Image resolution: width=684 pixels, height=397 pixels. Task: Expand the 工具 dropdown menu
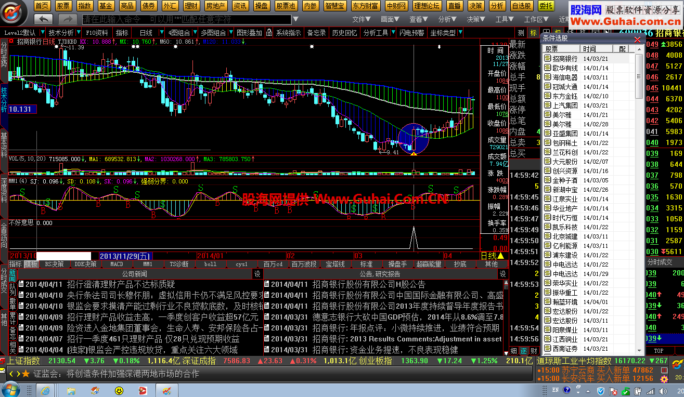click(505, 19)
